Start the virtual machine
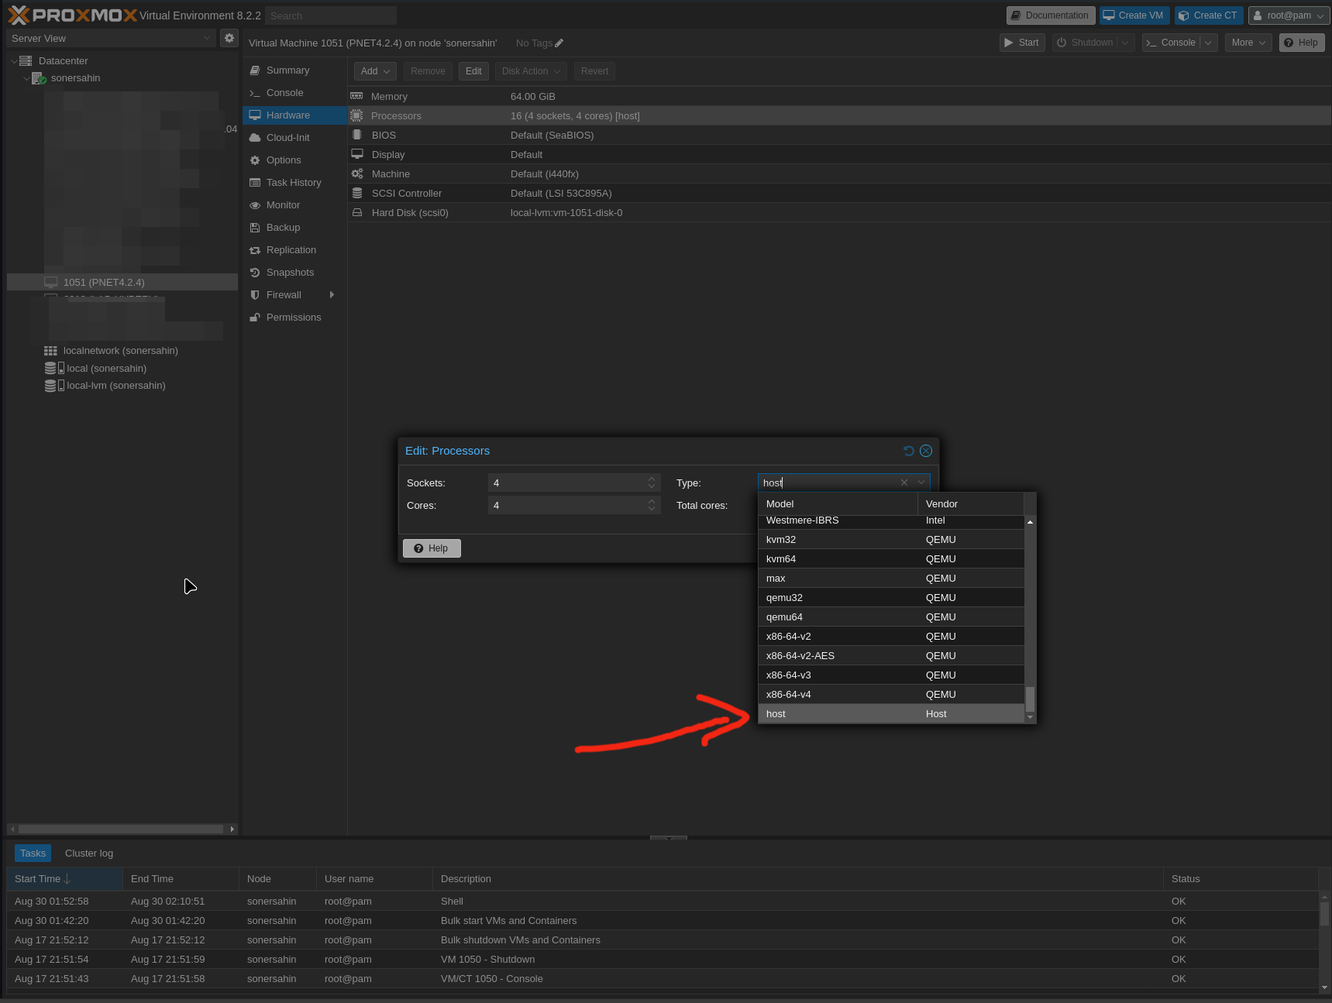The height and width of the screenshot is (1003, 1332). pos(1022,43)
